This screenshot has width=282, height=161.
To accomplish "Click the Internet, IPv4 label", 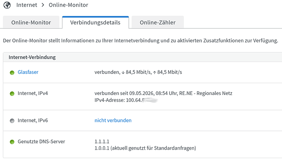I will point(33,93).
